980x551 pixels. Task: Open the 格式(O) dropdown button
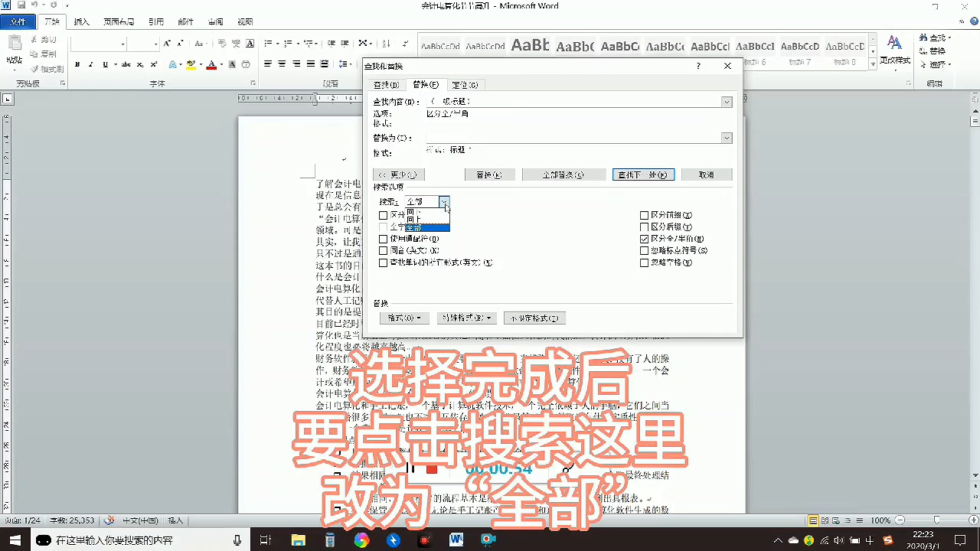coord(404,318)
